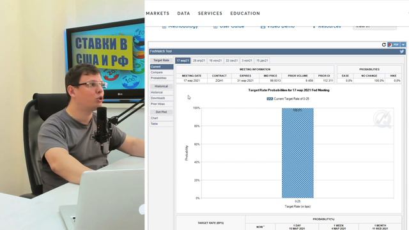Image resolution: width=409 pixels, height=230 pixels.
Task: Select Current in the Target Rate sidebar
Action: pos(162,66)
